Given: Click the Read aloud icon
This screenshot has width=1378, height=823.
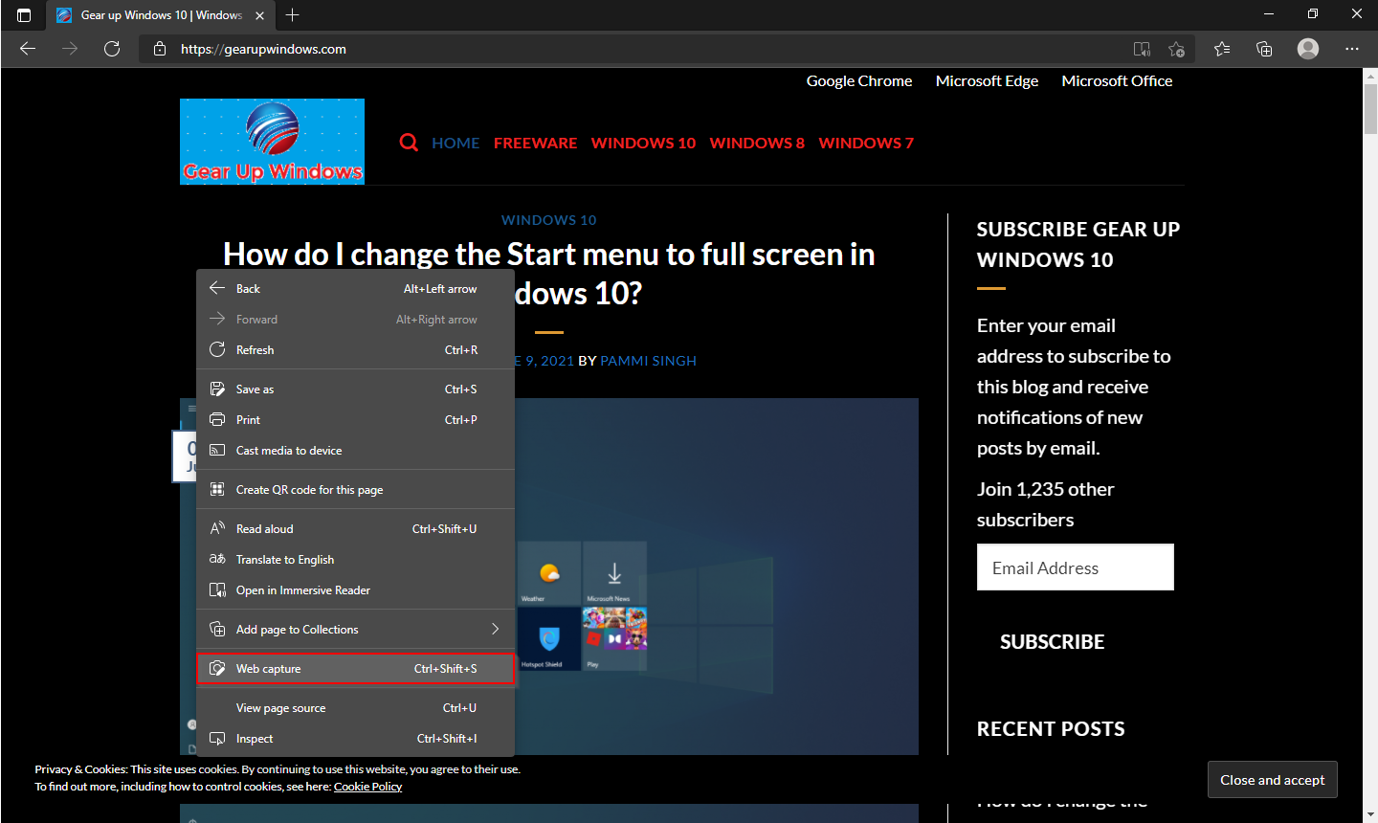Looking at the screenshot, I should [217, 529].
